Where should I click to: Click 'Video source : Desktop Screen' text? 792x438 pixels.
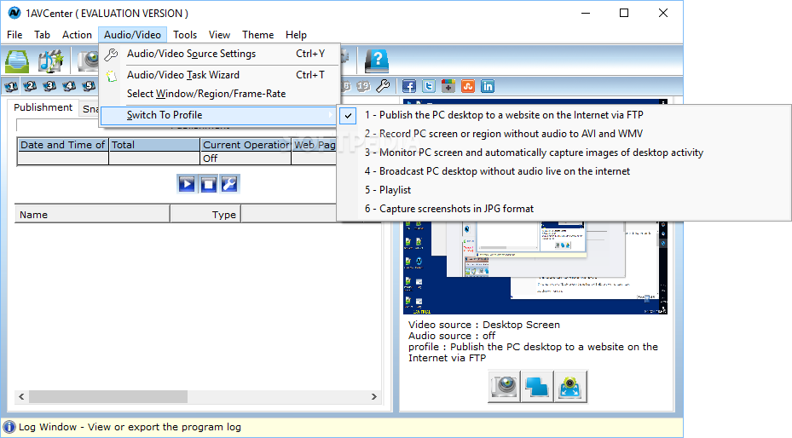[484, 325]
